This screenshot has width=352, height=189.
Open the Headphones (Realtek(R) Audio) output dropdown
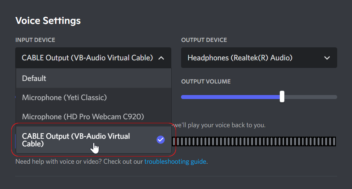tap(259, 58)
